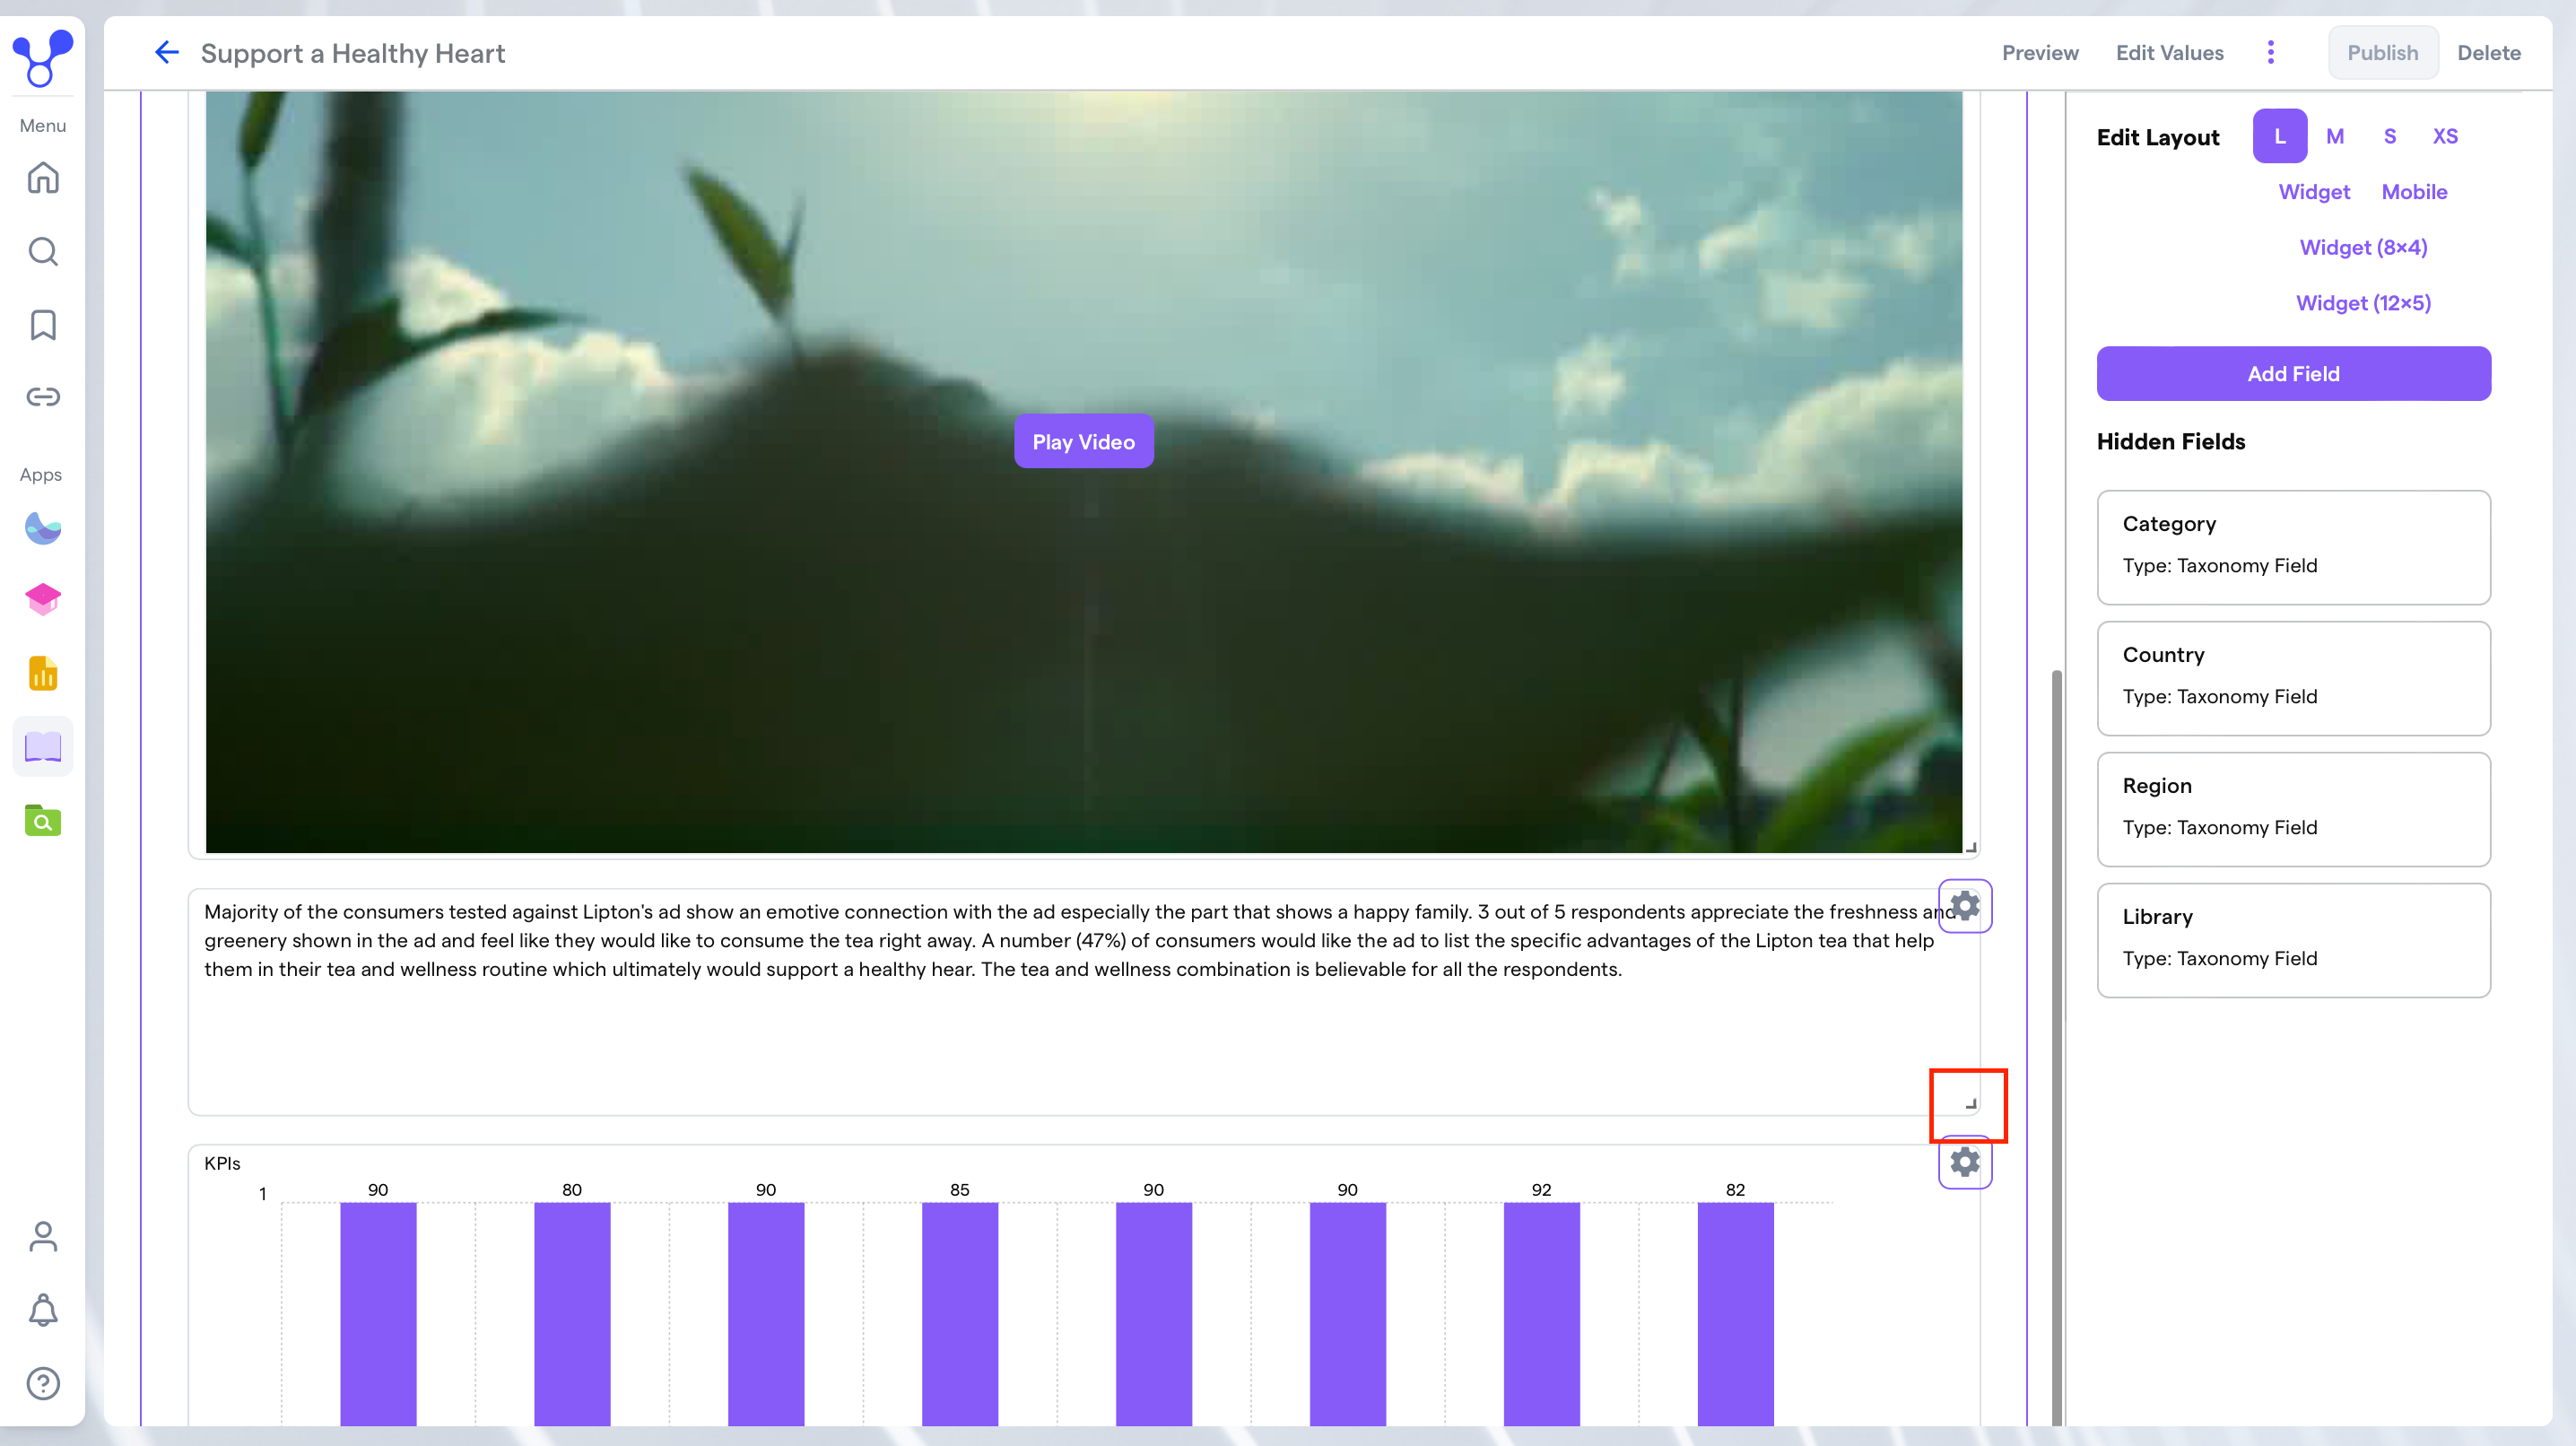Select the Widget (12×5) layout
This screenshot has height=1446, width=2576.
click(2363, 303)
